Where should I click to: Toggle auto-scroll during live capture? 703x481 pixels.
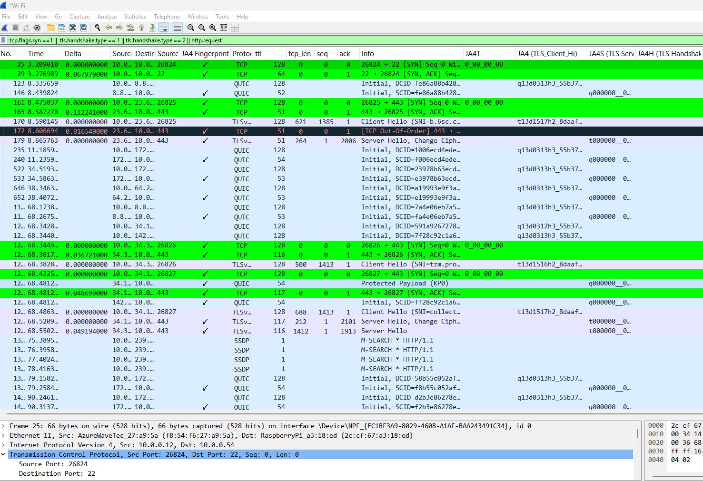pos(164,28)
